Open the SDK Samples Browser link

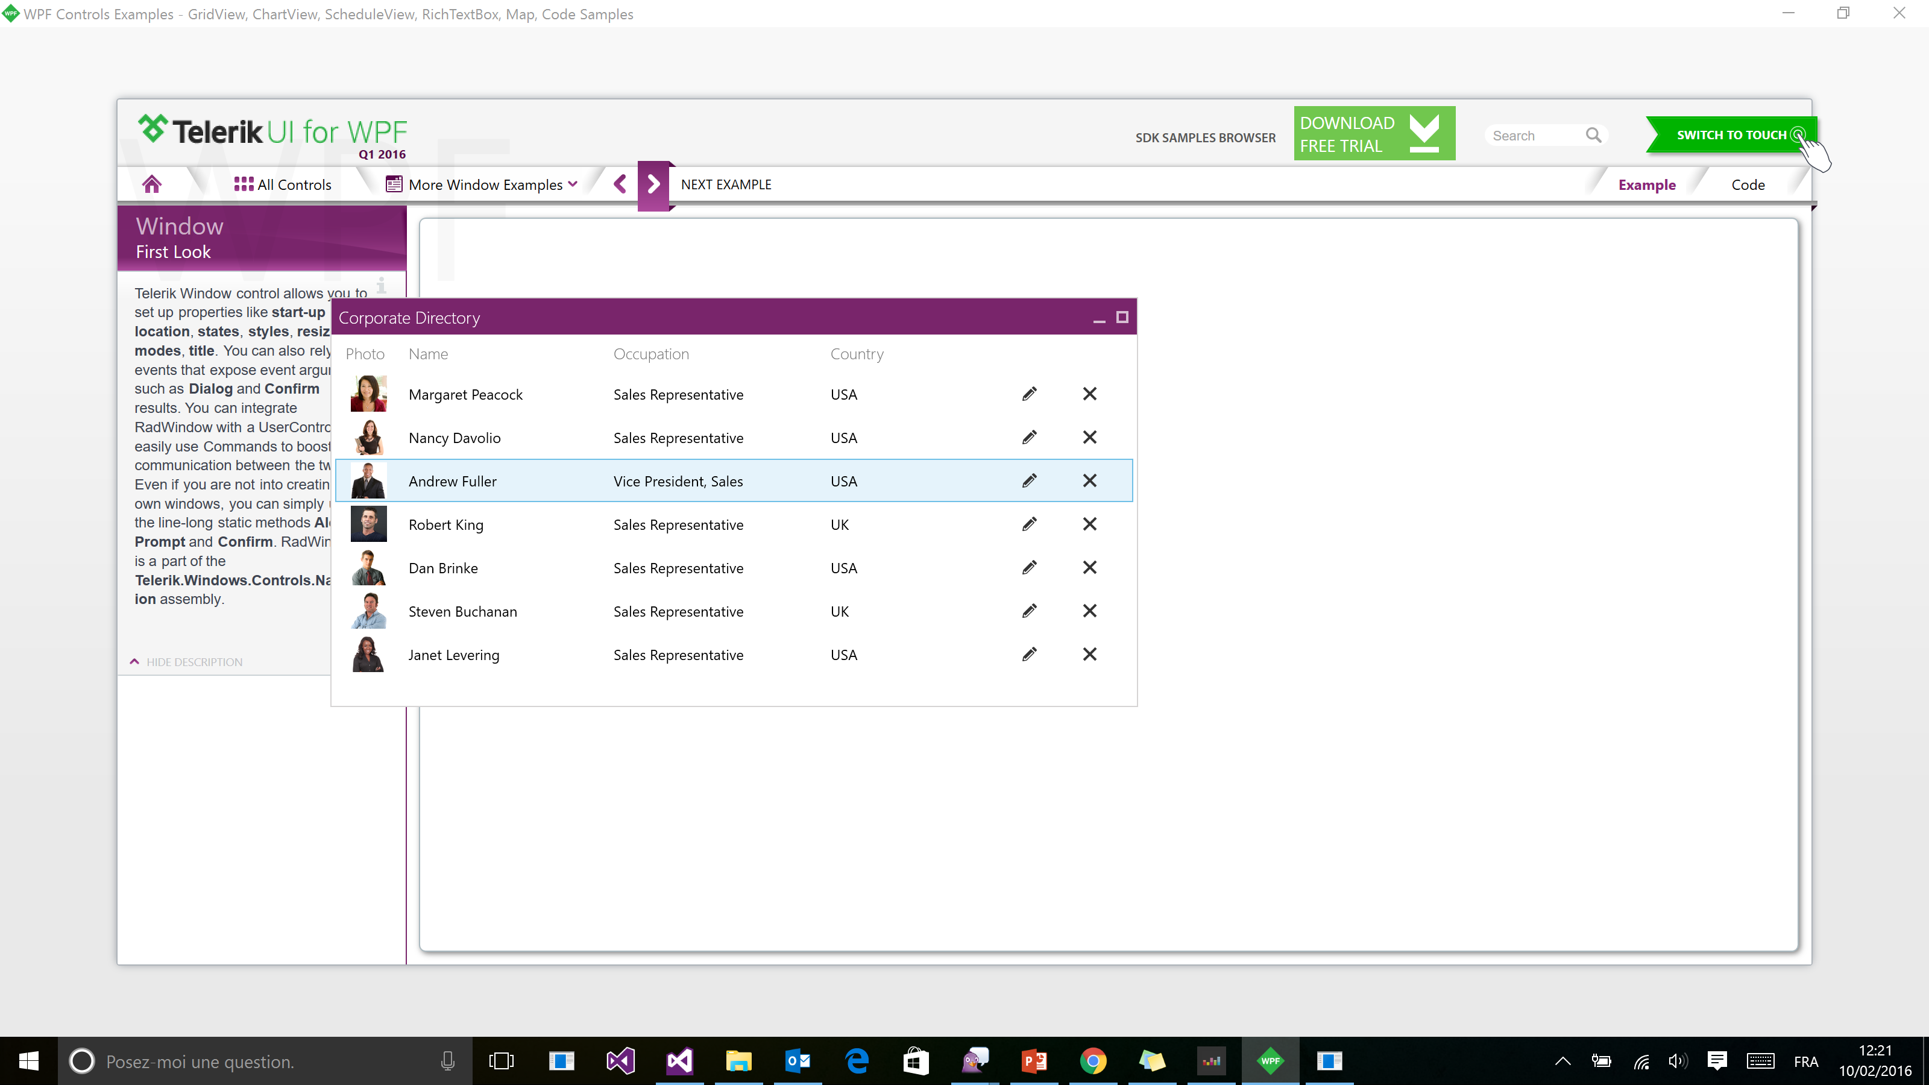pyautogui.click(x=1205, y=138)
